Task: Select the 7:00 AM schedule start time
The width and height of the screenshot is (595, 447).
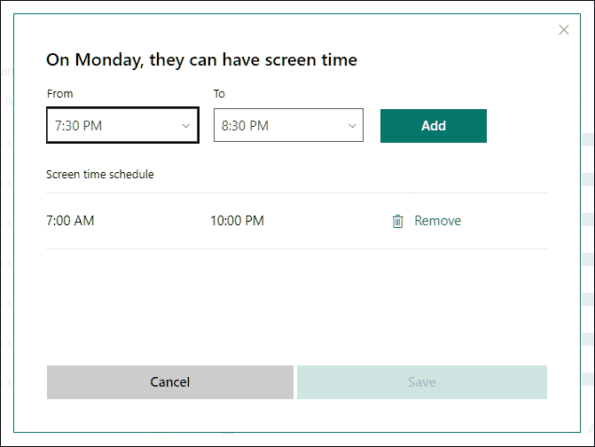Action: click(x=70, y=221)
